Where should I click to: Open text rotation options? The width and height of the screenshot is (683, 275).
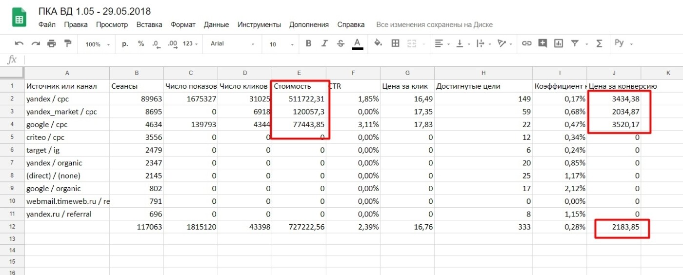pos(504,43)
